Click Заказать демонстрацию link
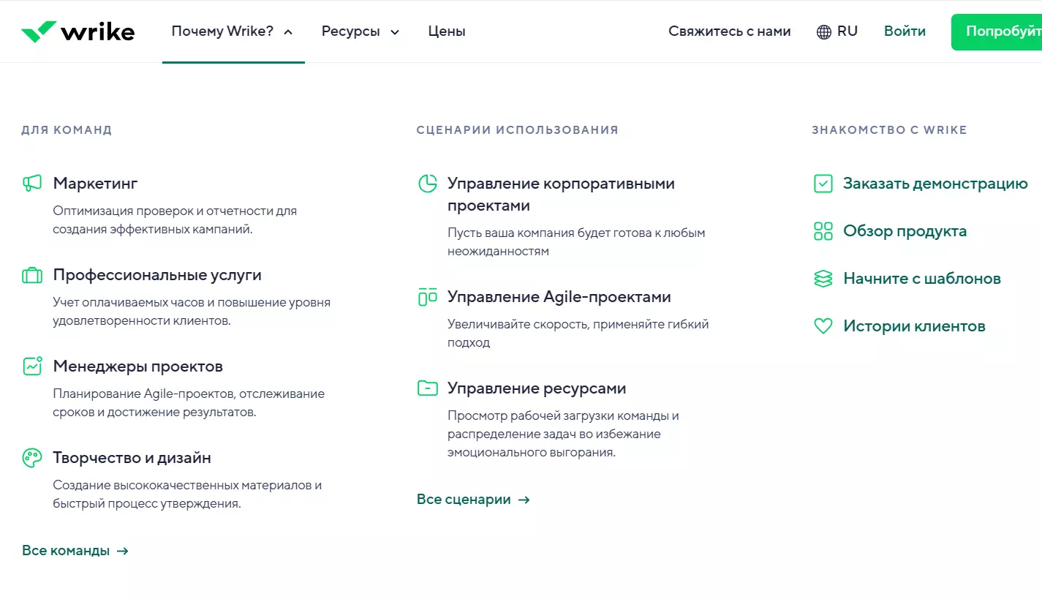The width and height of the screenshot is (1042, 602). (x=935, y=184)
